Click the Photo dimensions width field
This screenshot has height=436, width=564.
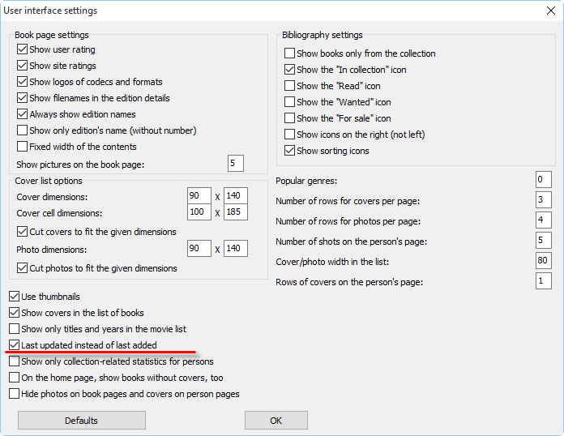tap(199, 248)
